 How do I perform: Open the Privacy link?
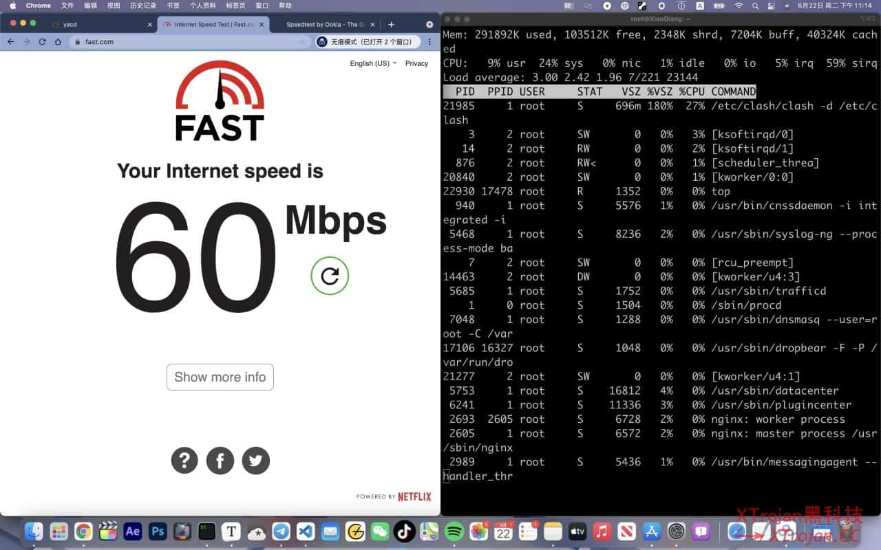(416, 63)
